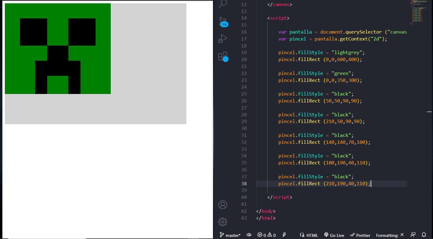The height and width of the screenshot is (239, 433).
Task: Click the cloud publish changes icon
Action: (249, 235)
